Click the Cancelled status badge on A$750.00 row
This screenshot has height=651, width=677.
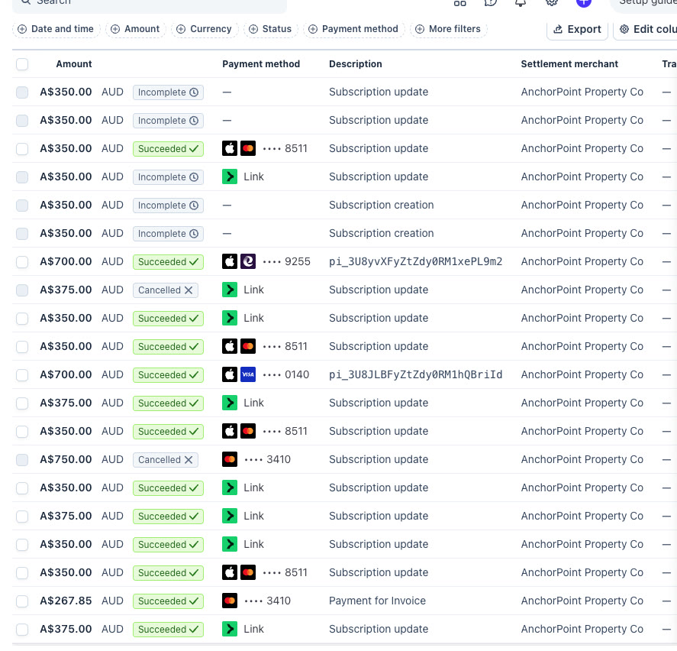166,459
